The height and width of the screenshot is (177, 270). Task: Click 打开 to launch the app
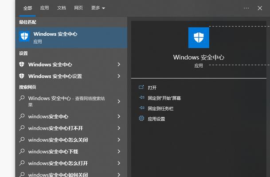tap(152, 88)
